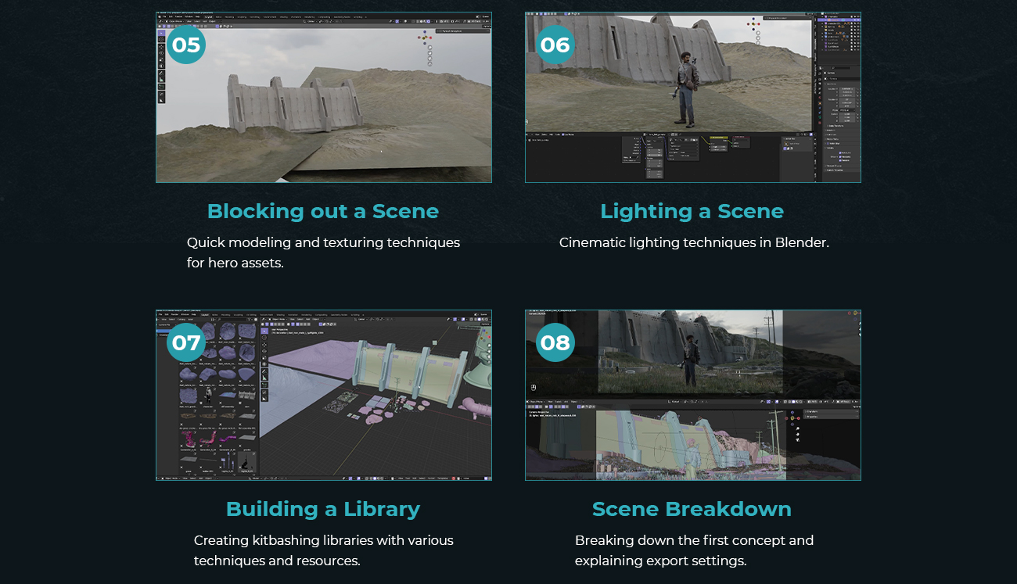Click the Scene Breakdown lesson title
This screenshot has width=1017, height=584.
click(x=692, y=509)
